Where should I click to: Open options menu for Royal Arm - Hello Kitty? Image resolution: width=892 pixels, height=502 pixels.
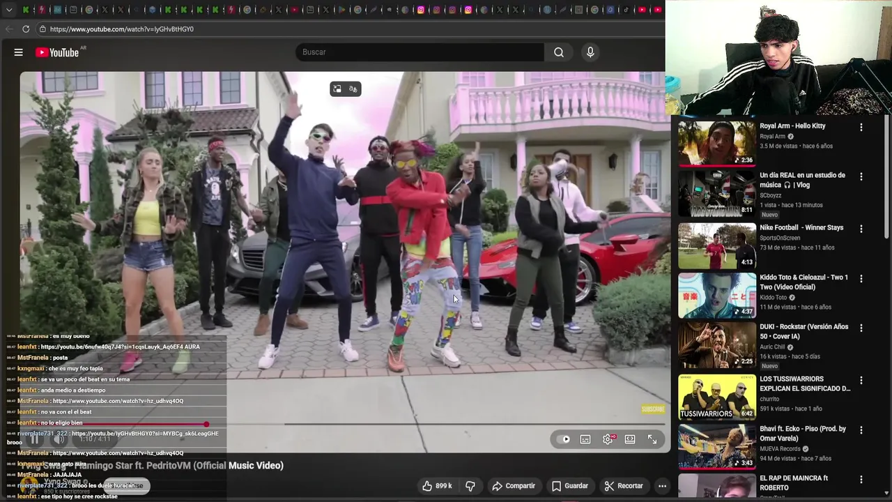coord(861,127)
